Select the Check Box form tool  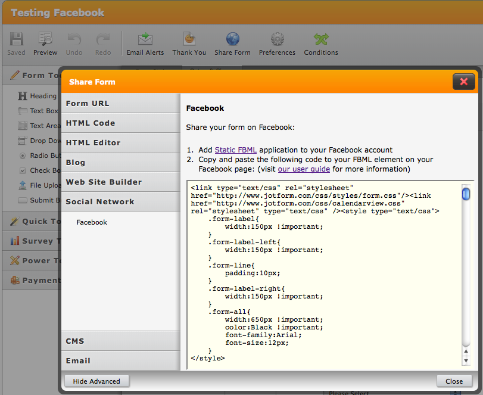point(39,170)
